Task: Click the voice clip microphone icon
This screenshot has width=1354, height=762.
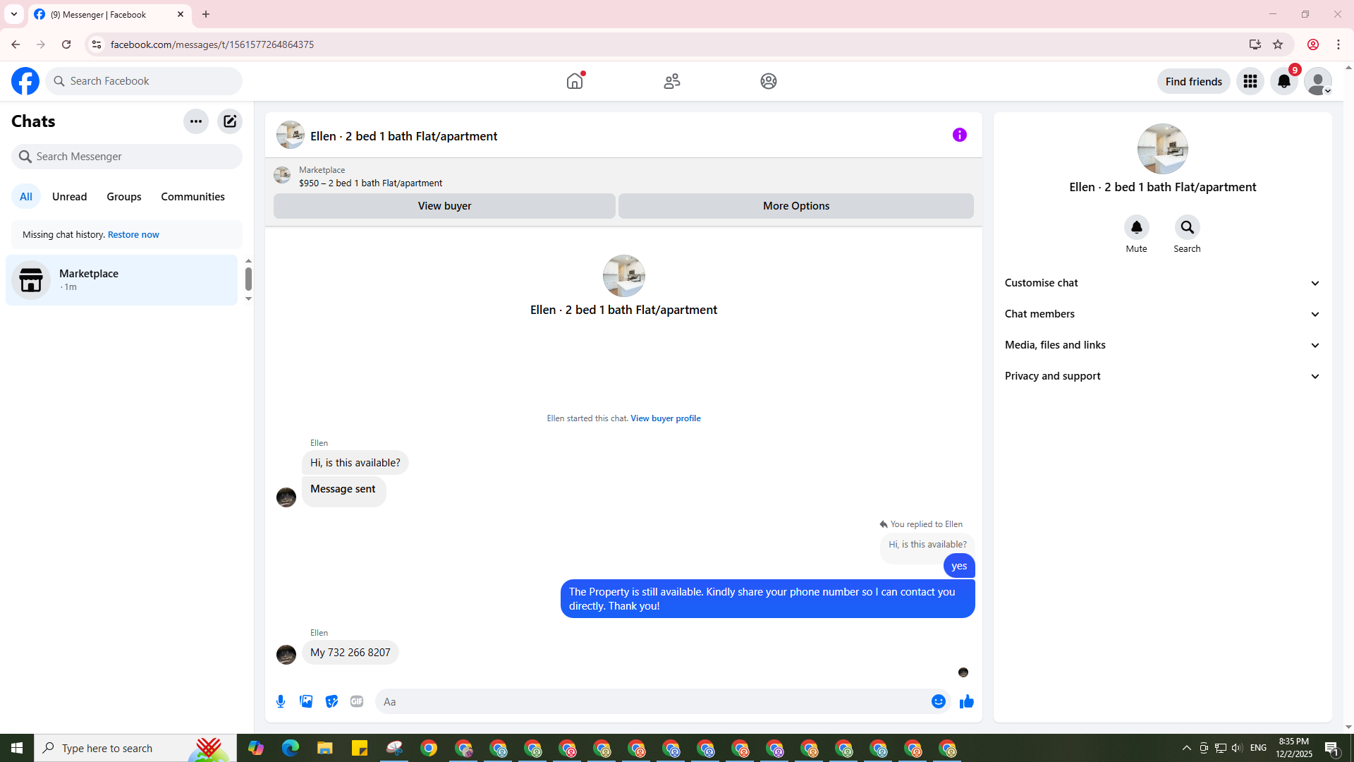Action: click(281, 701)
